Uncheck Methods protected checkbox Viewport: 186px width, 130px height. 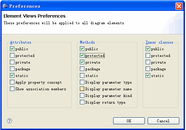point(82,56)
